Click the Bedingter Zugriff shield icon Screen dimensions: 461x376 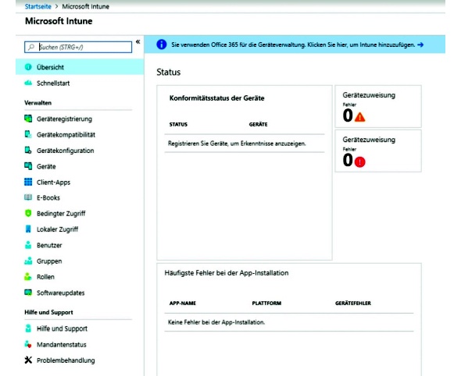pyautogui.click(x=28, y=214)
